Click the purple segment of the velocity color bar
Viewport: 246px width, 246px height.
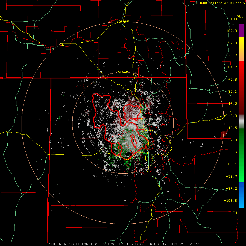(x=241, y=30)
